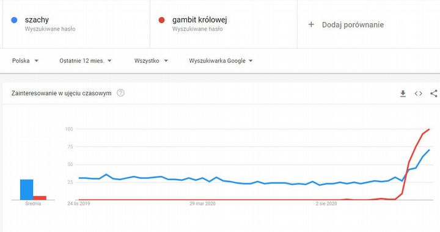Click the red dot beside gambit królowej

click(161, 20)
